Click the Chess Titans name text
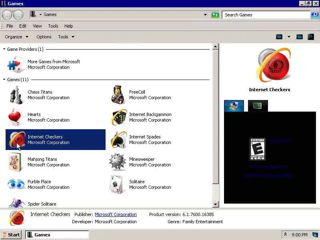Screen dimensions: 320x240 (40, 92)
